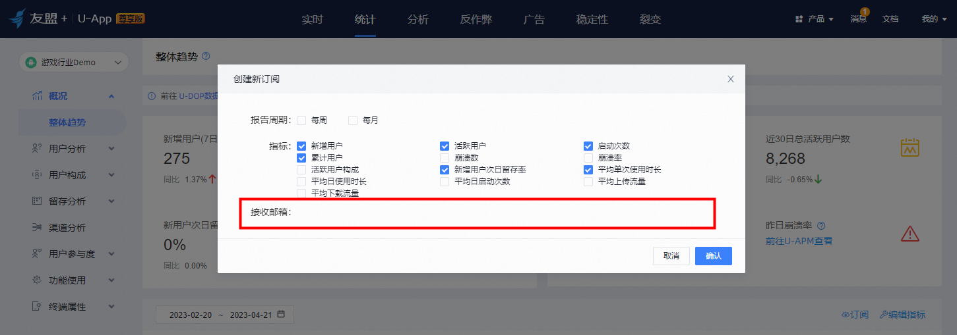Click the 用户构成 sidebar icon

(38, 175)
